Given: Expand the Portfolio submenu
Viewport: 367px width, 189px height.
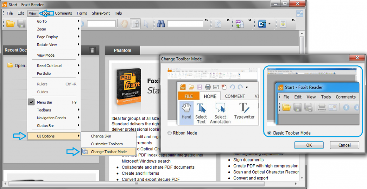Looking at the screenshot, I should 54,73.
